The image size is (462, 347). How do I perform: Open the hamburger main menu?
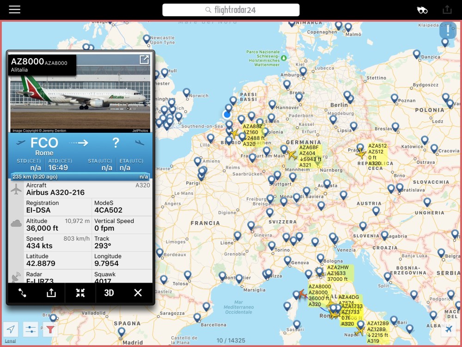15,10
